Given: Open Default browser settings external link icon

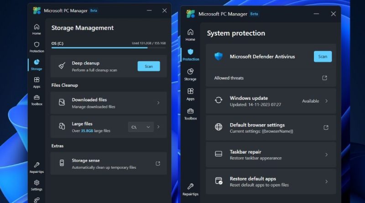Looking at the screenshot, I should 326,127.
